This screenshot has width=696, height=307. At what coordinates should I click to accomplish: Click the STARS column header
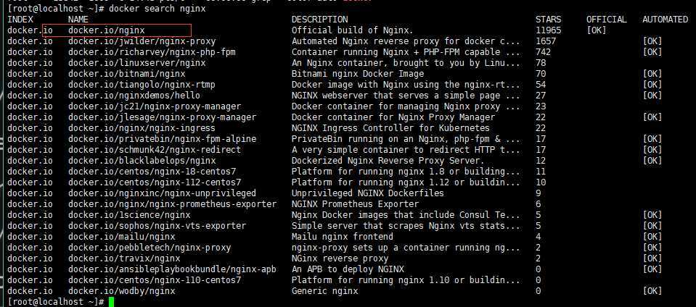point(548,20)
